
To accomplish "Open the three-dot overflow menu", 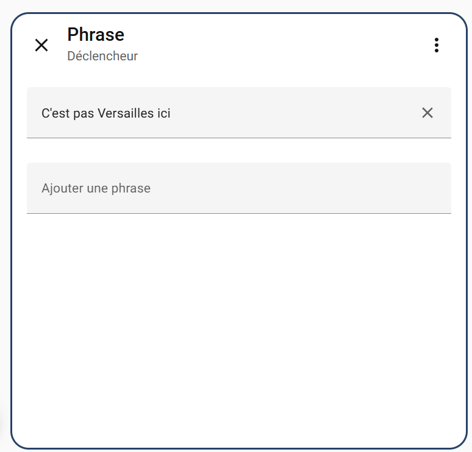I will [436, 45].
